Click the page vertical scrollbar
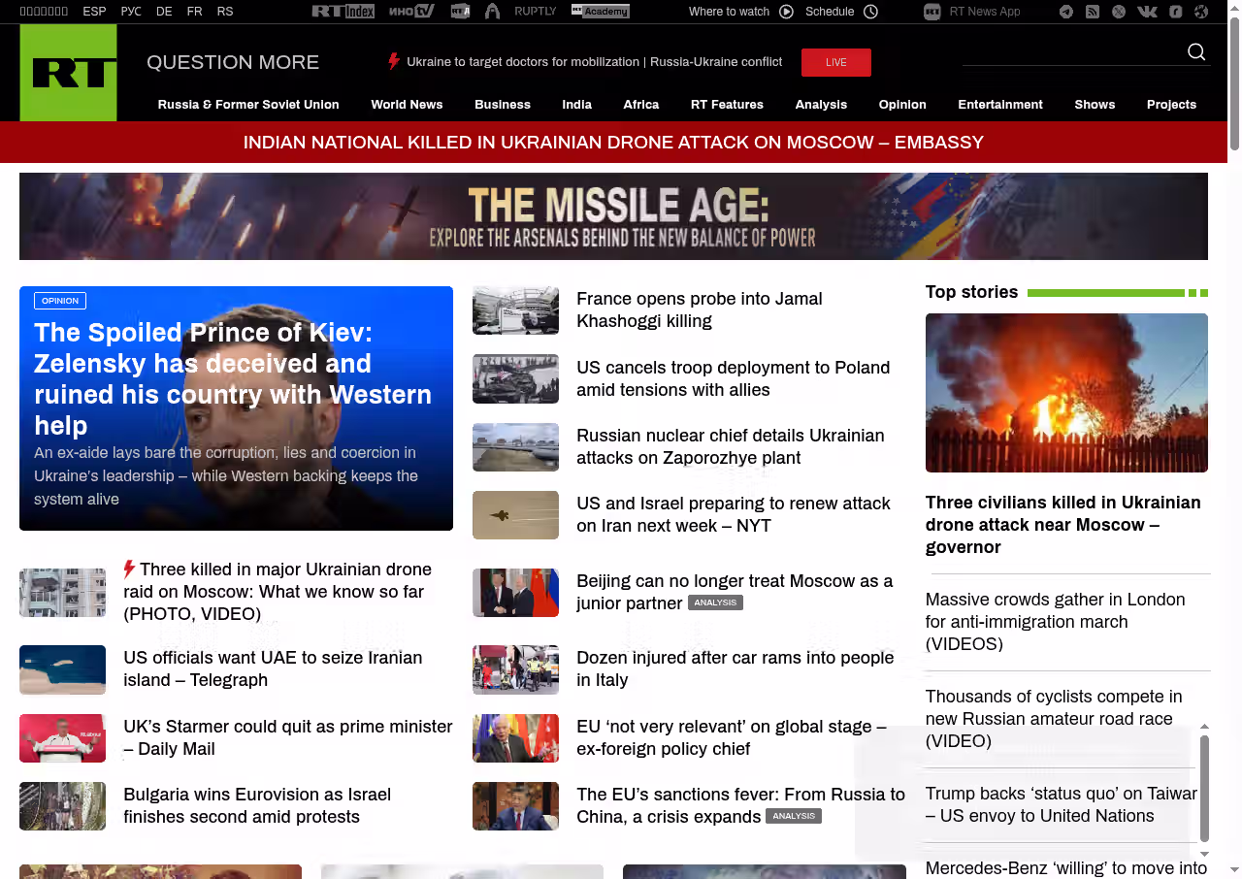The height and width of the screenshot is (879, 1242). click(x=1234, y=439)
